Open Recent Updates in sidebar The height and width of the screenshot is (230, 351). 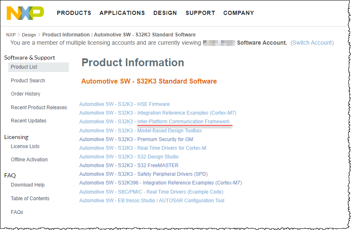point(29,121)
